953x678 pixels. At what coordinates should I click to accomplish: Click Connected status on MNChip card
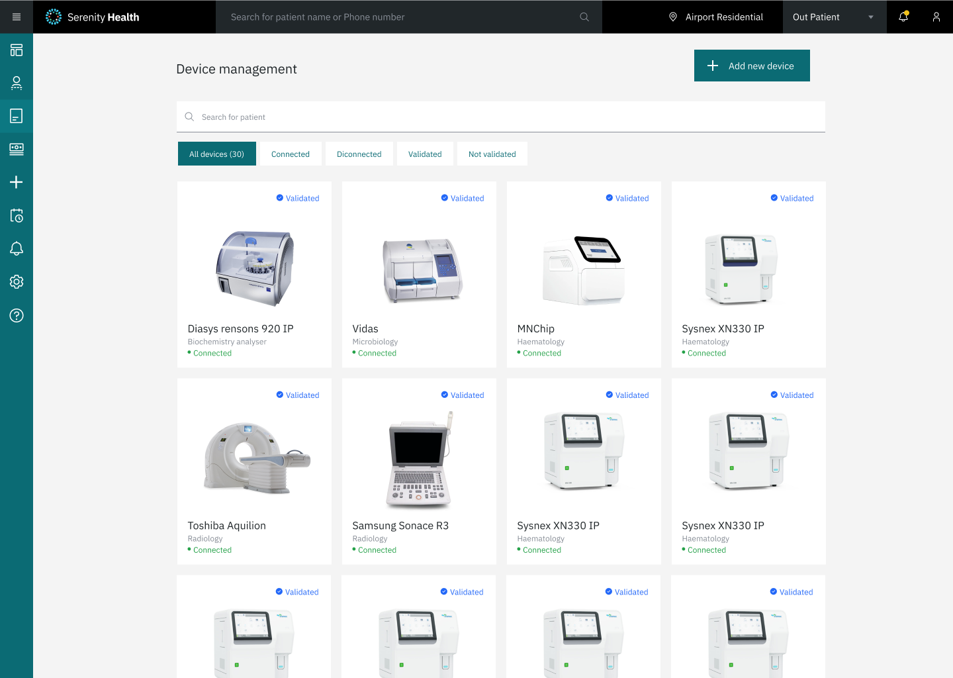tap(539, 353)
